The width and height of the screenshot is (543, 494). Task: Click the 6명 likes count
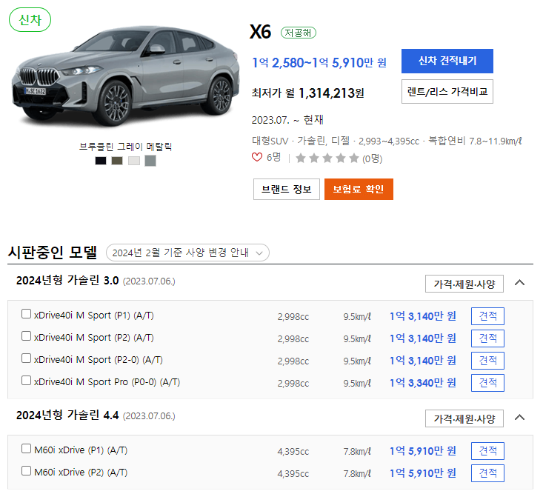[273, 158]
